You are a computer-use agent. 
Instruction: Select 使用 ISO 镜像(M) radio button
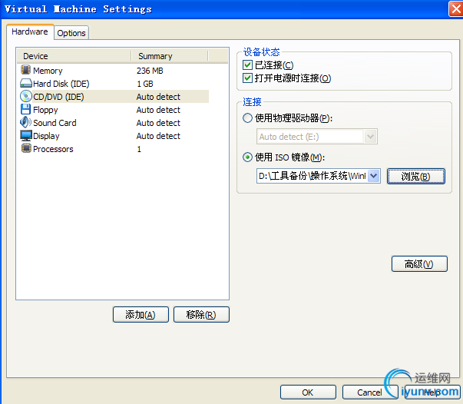click(x=247, y=157)
